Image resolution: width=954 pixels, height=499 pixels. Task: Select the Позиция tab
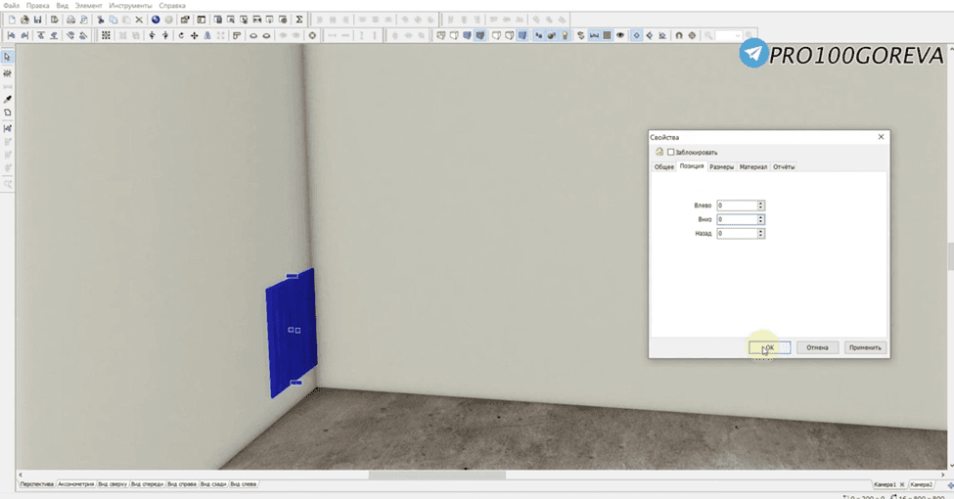[x=692, y=166]
